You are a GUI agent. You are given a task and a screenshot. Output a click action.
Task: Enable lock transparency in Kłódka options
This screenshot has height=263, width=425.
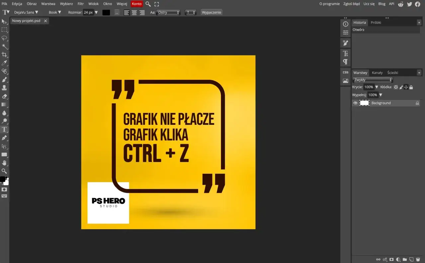point(396,87)
